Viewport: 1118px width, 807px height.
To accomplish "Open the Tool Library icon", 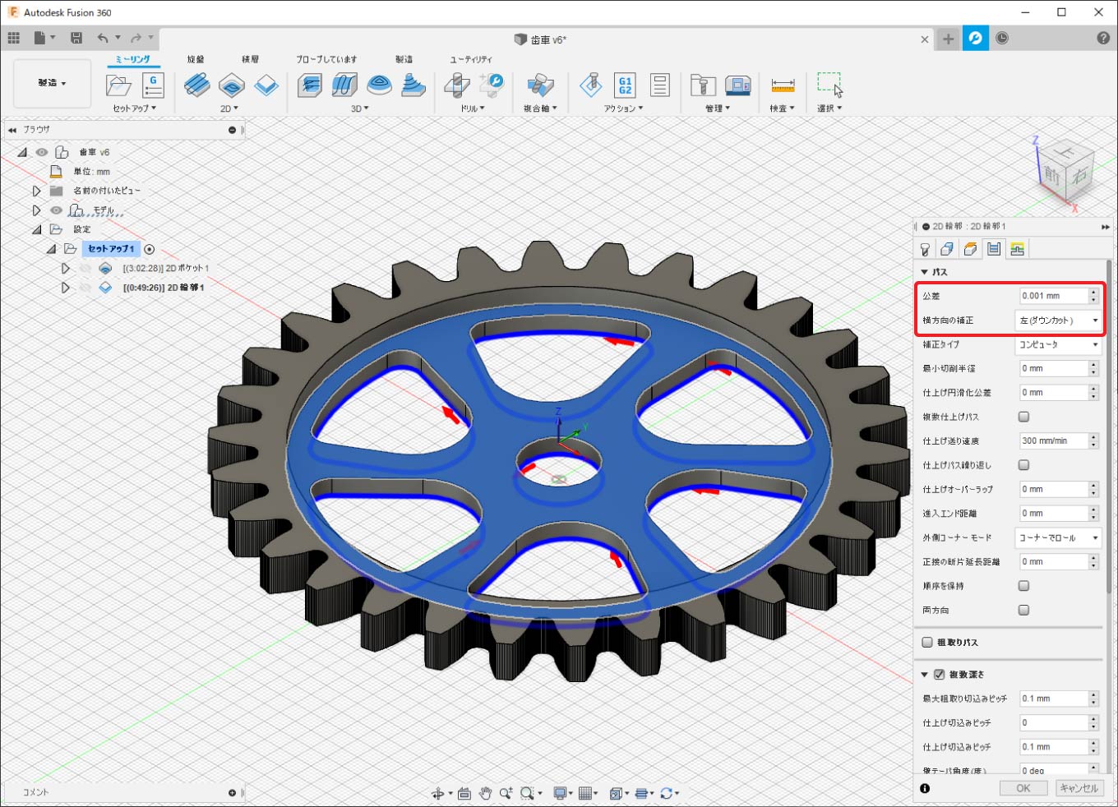I will [703, 85].
